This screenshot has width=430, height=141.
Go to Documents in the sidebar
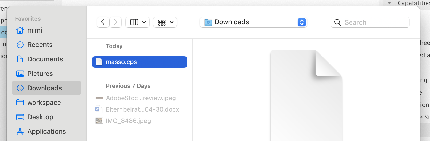point(45,59)
